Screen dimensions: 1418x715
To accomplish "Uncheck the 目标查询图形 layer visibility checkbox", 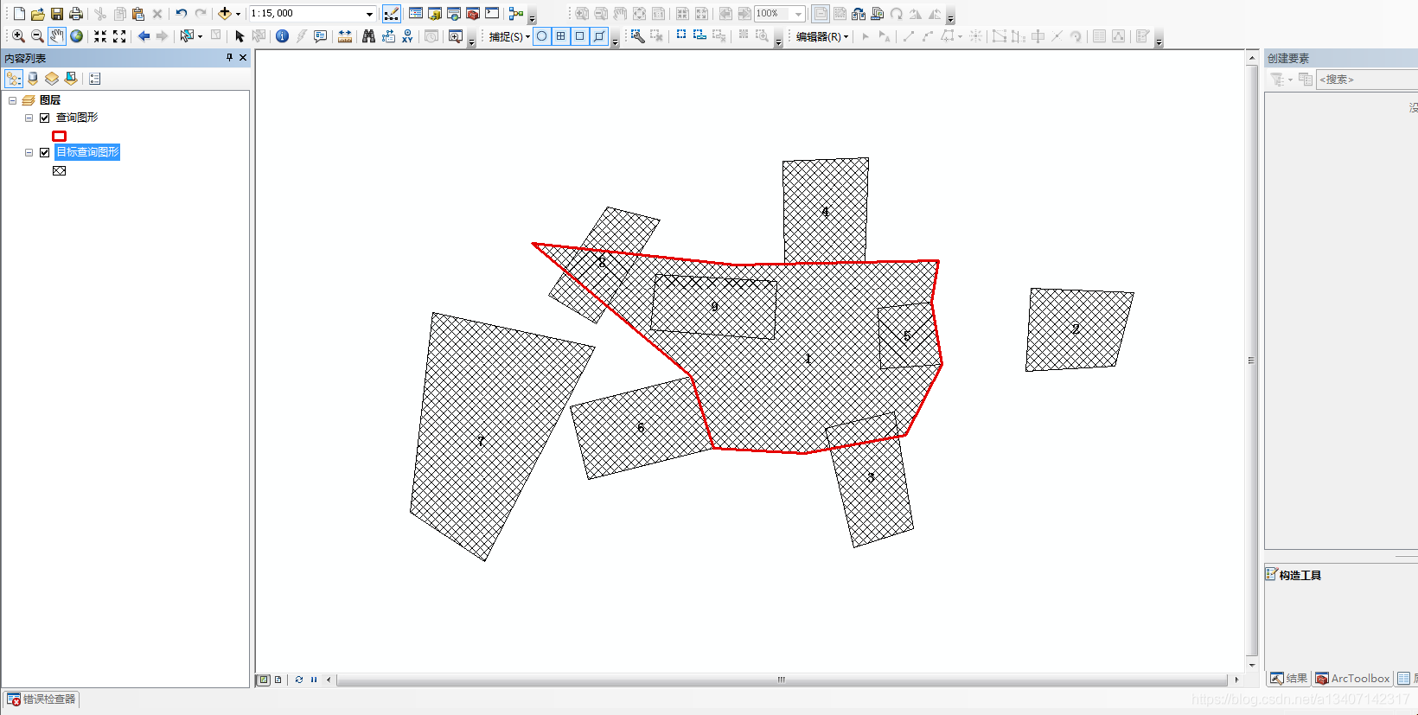I will 45,152.
